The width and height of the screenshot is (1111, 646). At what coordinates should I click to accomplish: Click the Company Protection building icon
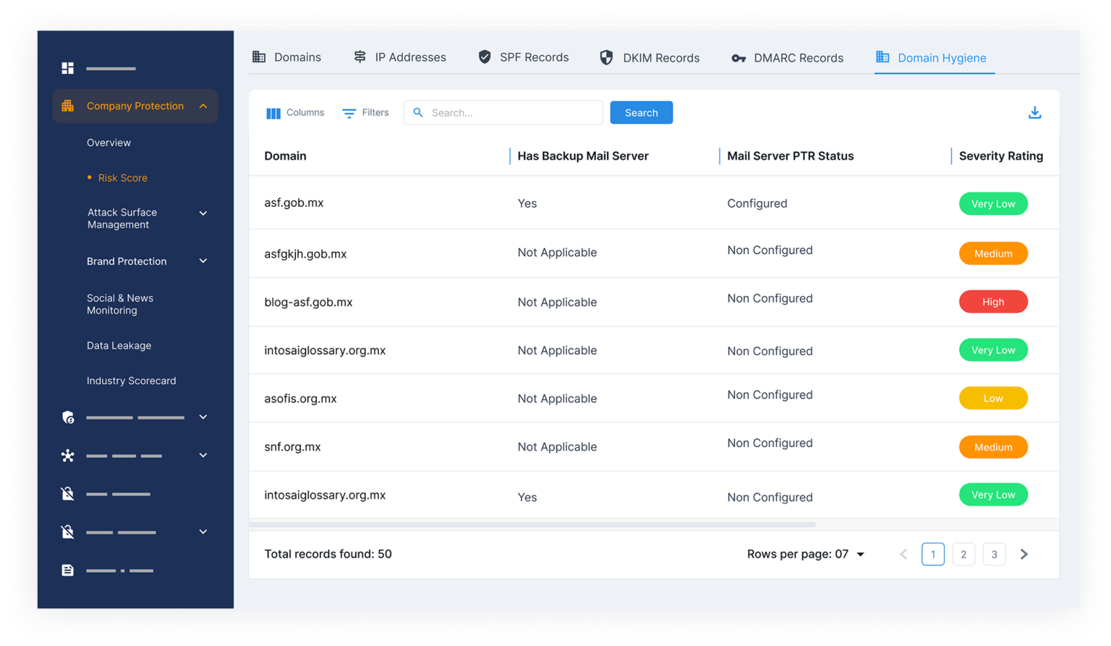(x=68, y=106)
